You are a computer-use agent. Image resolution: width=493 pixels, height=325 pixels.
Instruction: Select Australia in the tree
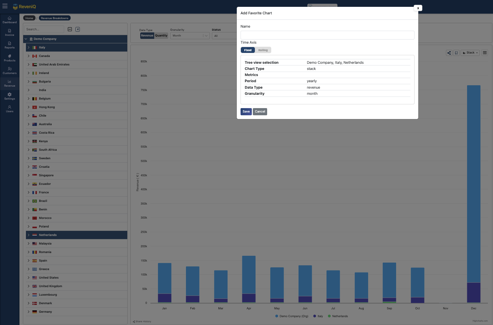[76, 124]
